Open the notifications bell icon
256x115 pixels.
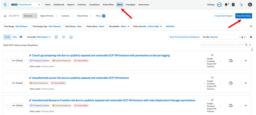tap(226, 5)
